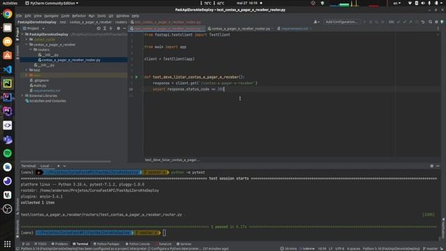
Task: Select requirements.txt in project tree
Action: click(47, 91)
